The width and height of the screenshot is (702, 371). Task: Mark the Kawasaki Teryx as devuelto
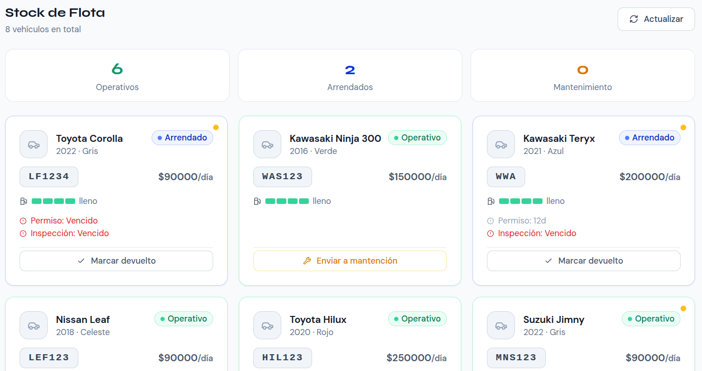click(x=584, y=261)
